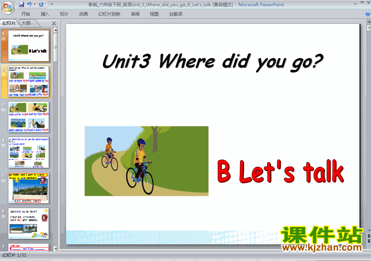Switch to the 设计 ribbon tab

pyautogui.click(x=64, y=14)
